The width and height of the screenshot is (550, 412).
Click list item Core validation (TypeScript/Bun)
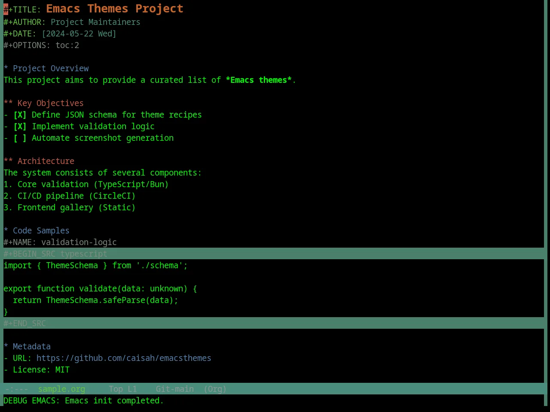click(x=86, y=185)
